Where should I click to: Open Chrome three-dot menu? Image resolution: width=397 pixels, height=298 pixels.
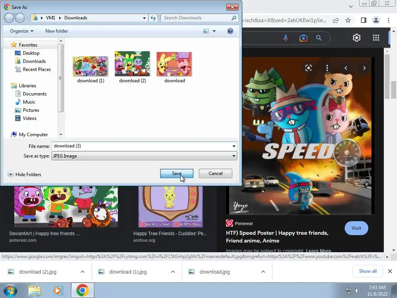388,20
